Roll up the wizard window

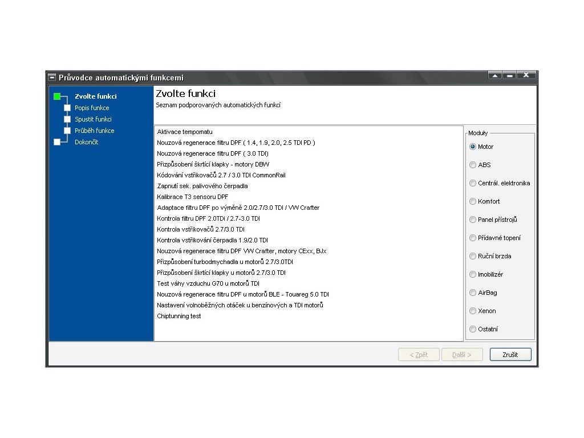[x=495, y=75]
